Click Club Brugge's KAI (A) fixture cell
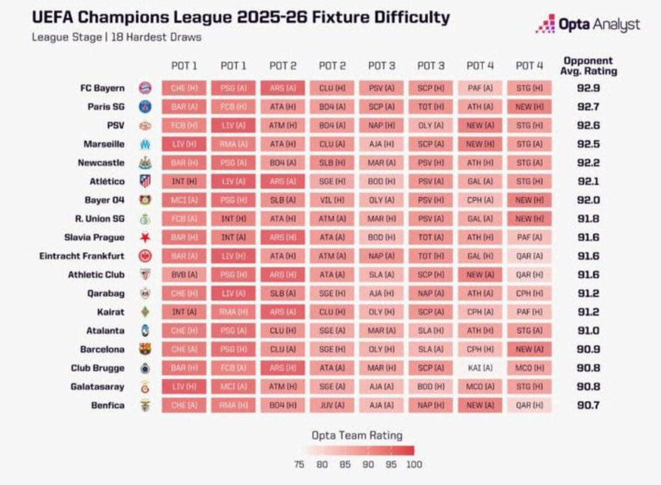This screenshot has height=485, width=661. point(480,368)
